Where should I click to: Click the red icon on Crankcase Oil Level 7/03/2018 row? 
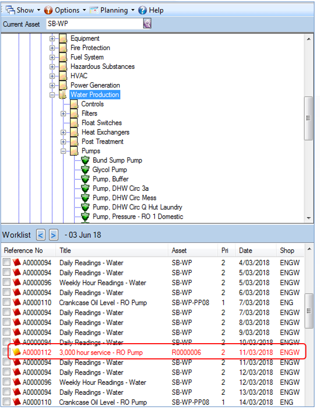click(x=16, y=302)
